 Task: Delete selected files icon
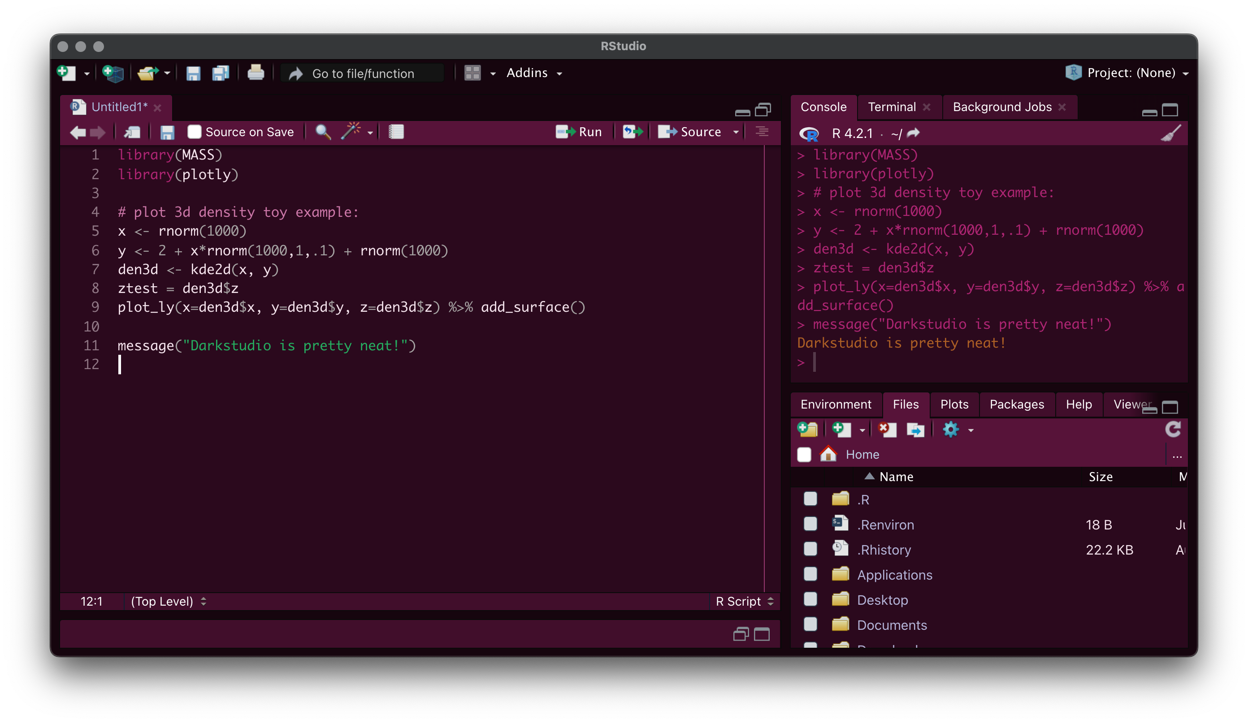tap(887, 430)
